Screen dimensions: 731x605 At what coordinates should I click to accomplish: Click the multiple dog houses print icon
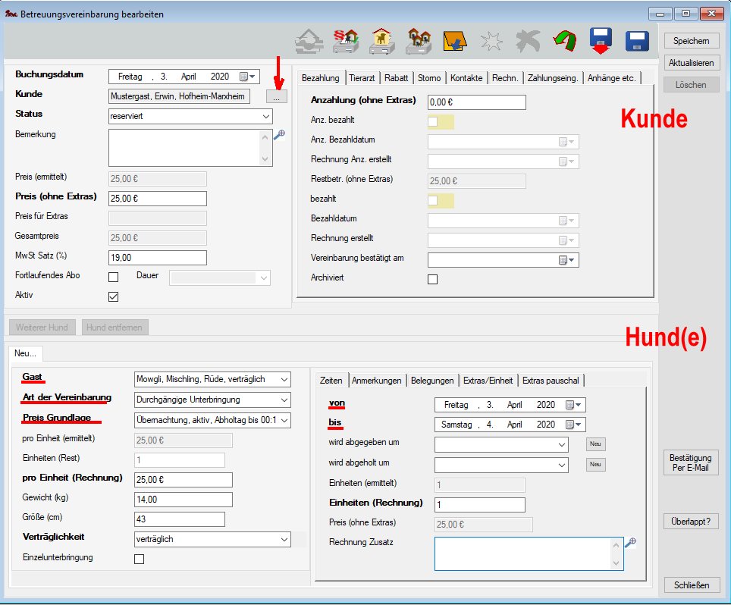(418, 40)
